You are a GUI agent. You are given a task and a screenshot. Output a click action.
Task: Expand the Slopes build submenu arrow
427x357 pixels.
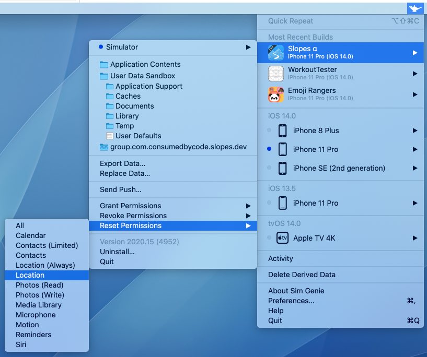pyautogui.click(x=415, y=53)
